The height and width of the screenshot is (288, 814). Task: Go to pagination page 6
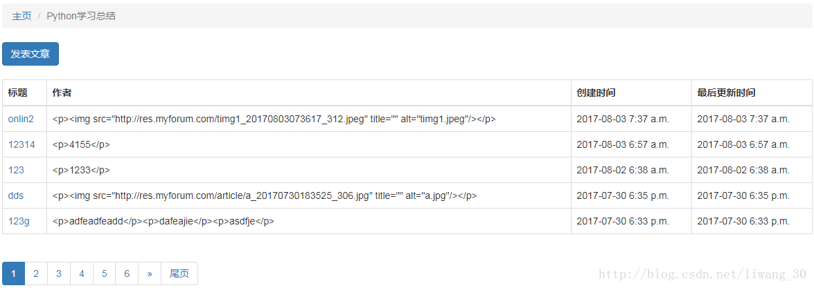[127, 273]
